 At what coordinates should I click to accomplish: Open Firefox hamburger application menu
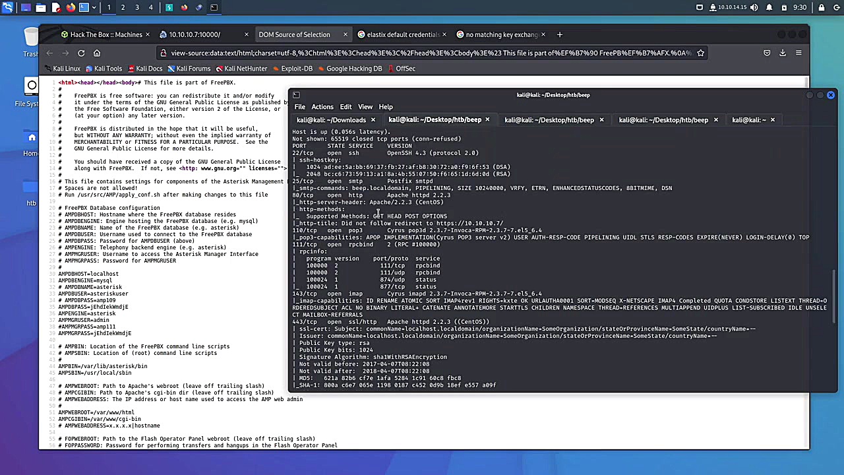799,53
